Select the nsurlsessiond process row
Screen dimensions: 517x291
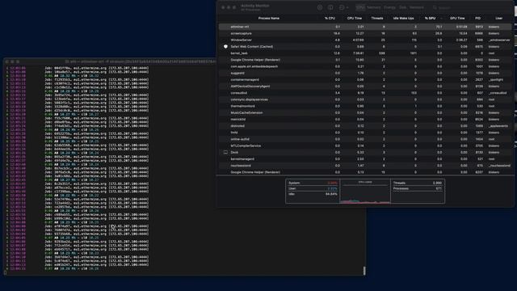click(x=365, y=165)
